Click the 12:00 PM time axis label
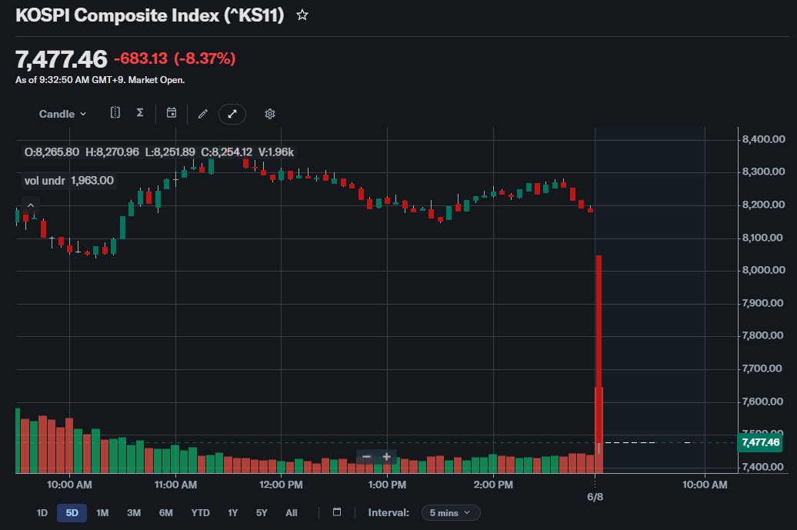Screen dimensions: 797x530 281,485
